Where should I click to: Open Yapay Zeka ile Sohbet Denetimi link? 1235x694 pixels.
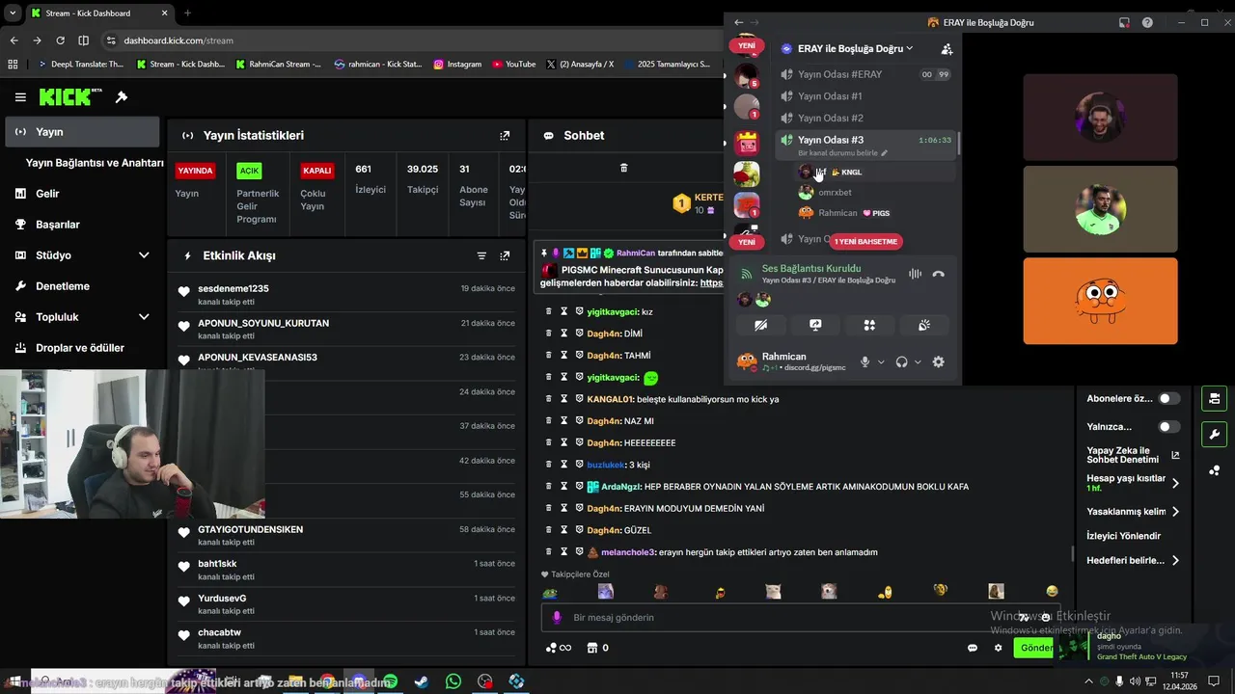coord(1133,455)
